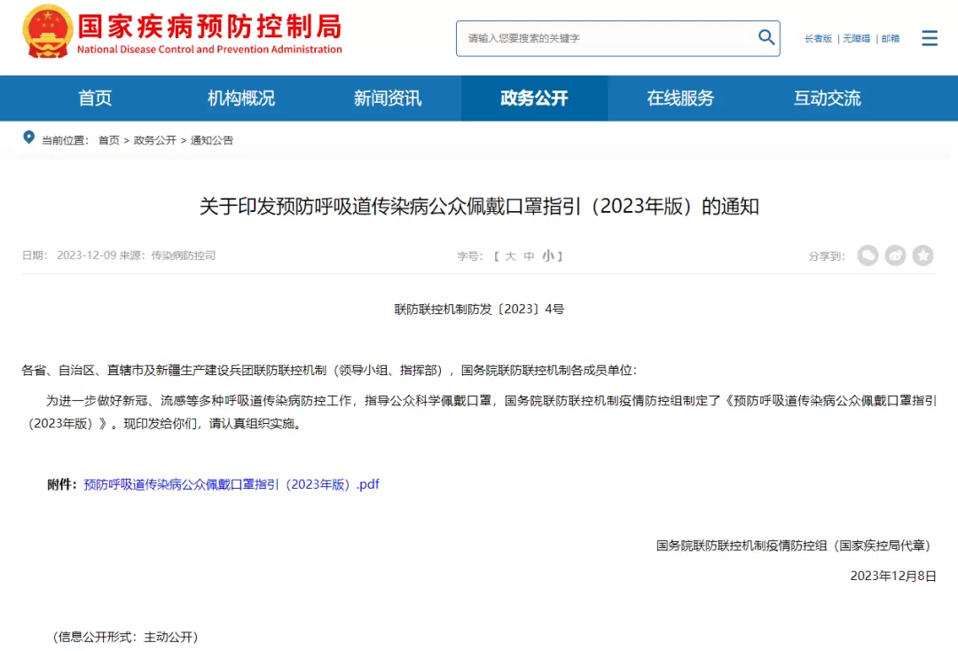
Task: Open the 口罩指引 PDF attachment link
Action: (229, 484)
